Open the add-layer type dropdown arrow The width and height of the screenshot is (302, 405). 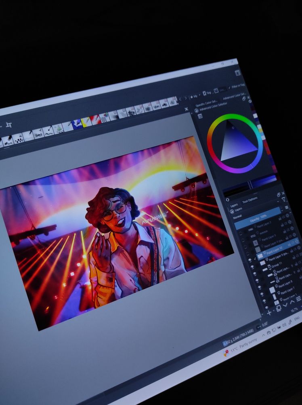point(273,310)
